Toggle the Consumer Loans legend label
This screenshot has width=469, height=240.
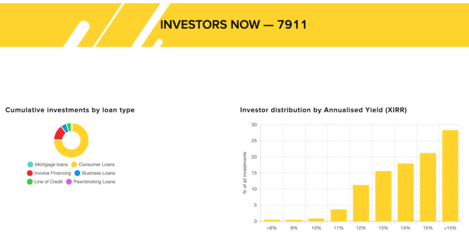pos(97,164)
